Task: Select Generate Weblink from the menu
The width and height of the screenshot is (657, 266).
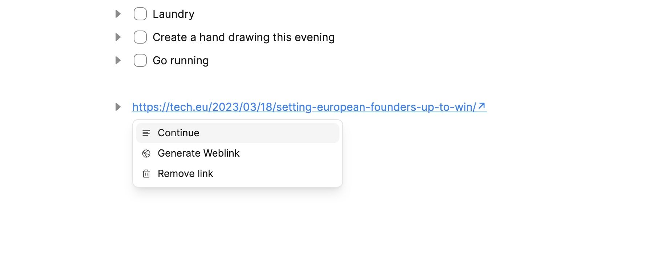Action: click(x=198, y=153)
